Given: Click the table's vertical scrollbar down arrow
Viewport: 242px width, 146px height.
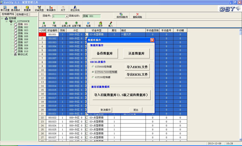Looking at the screenshot, I should click(240, 140).
